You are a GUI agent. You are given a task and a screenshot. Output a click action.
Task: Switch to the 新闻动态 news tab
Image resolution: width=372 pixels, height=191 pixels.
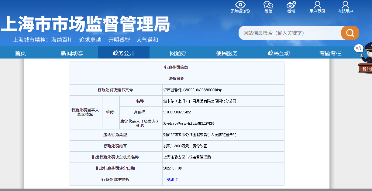pos(72,52)
